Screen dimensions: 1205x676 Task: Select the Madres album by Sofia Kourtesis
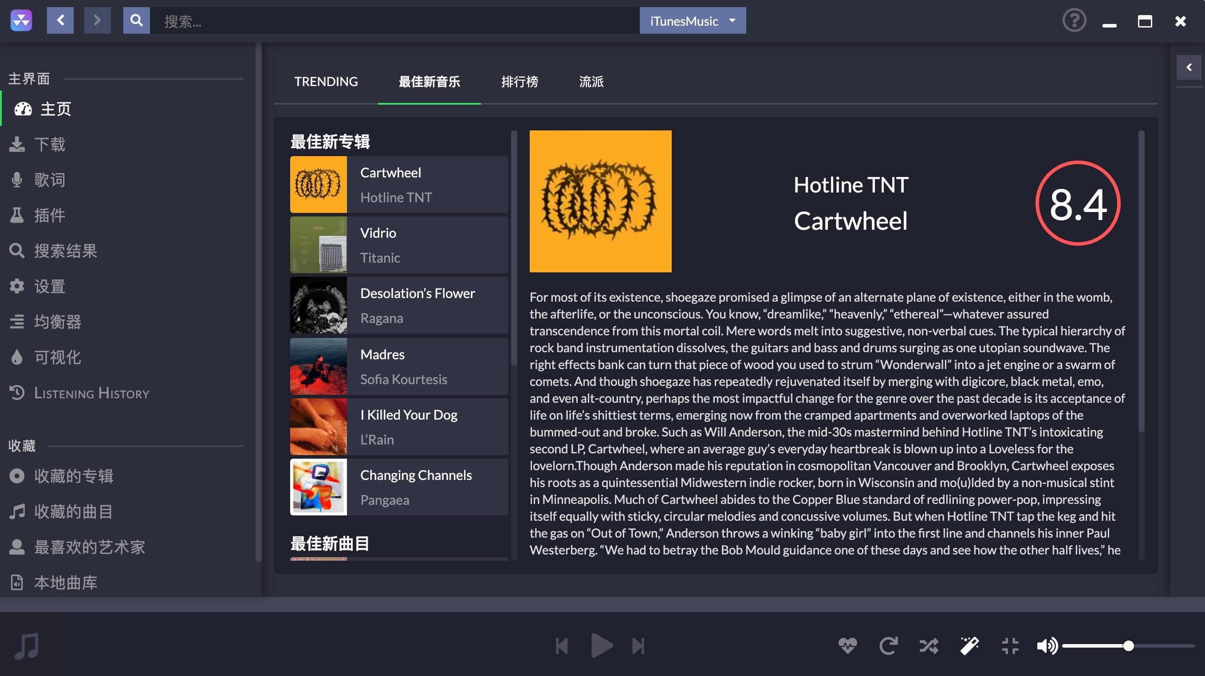point(399,366)
